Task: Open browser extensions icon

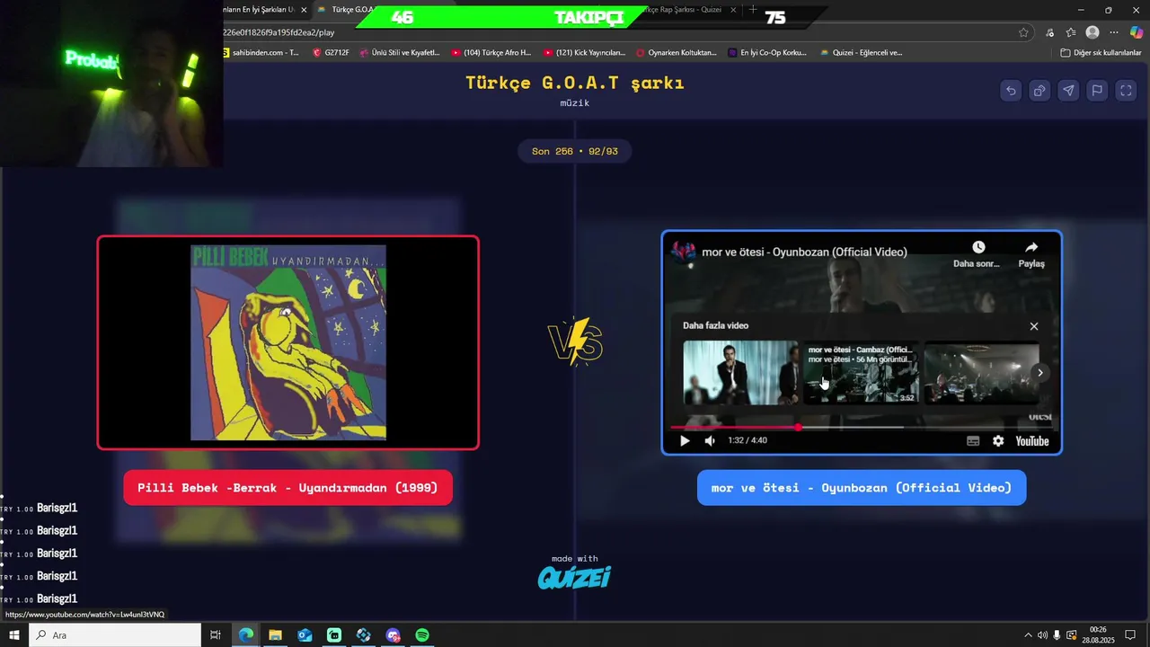Action: (1049, 32)
